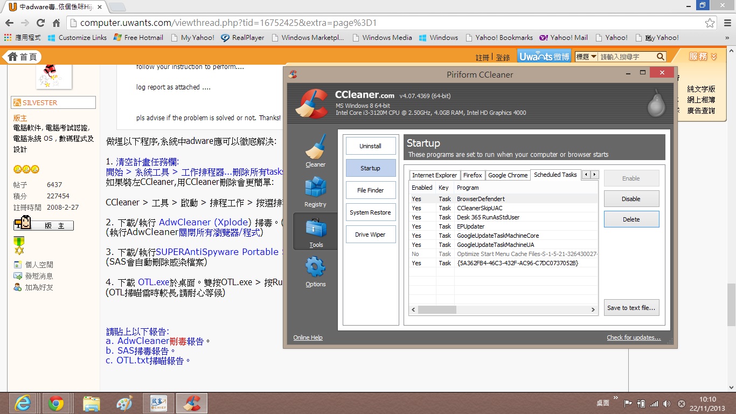Select the GoogleUpdateTaskMachineUA row
Viewport: 736px width, 414px height.
click(503, 245)
